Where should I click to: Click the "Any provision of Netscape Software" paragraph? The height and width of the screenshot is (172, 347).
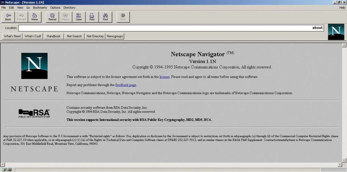pos(171,140)
